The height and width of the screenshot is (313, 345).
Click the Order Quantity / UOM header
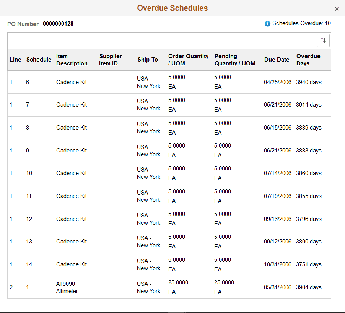tap(188, 60)
